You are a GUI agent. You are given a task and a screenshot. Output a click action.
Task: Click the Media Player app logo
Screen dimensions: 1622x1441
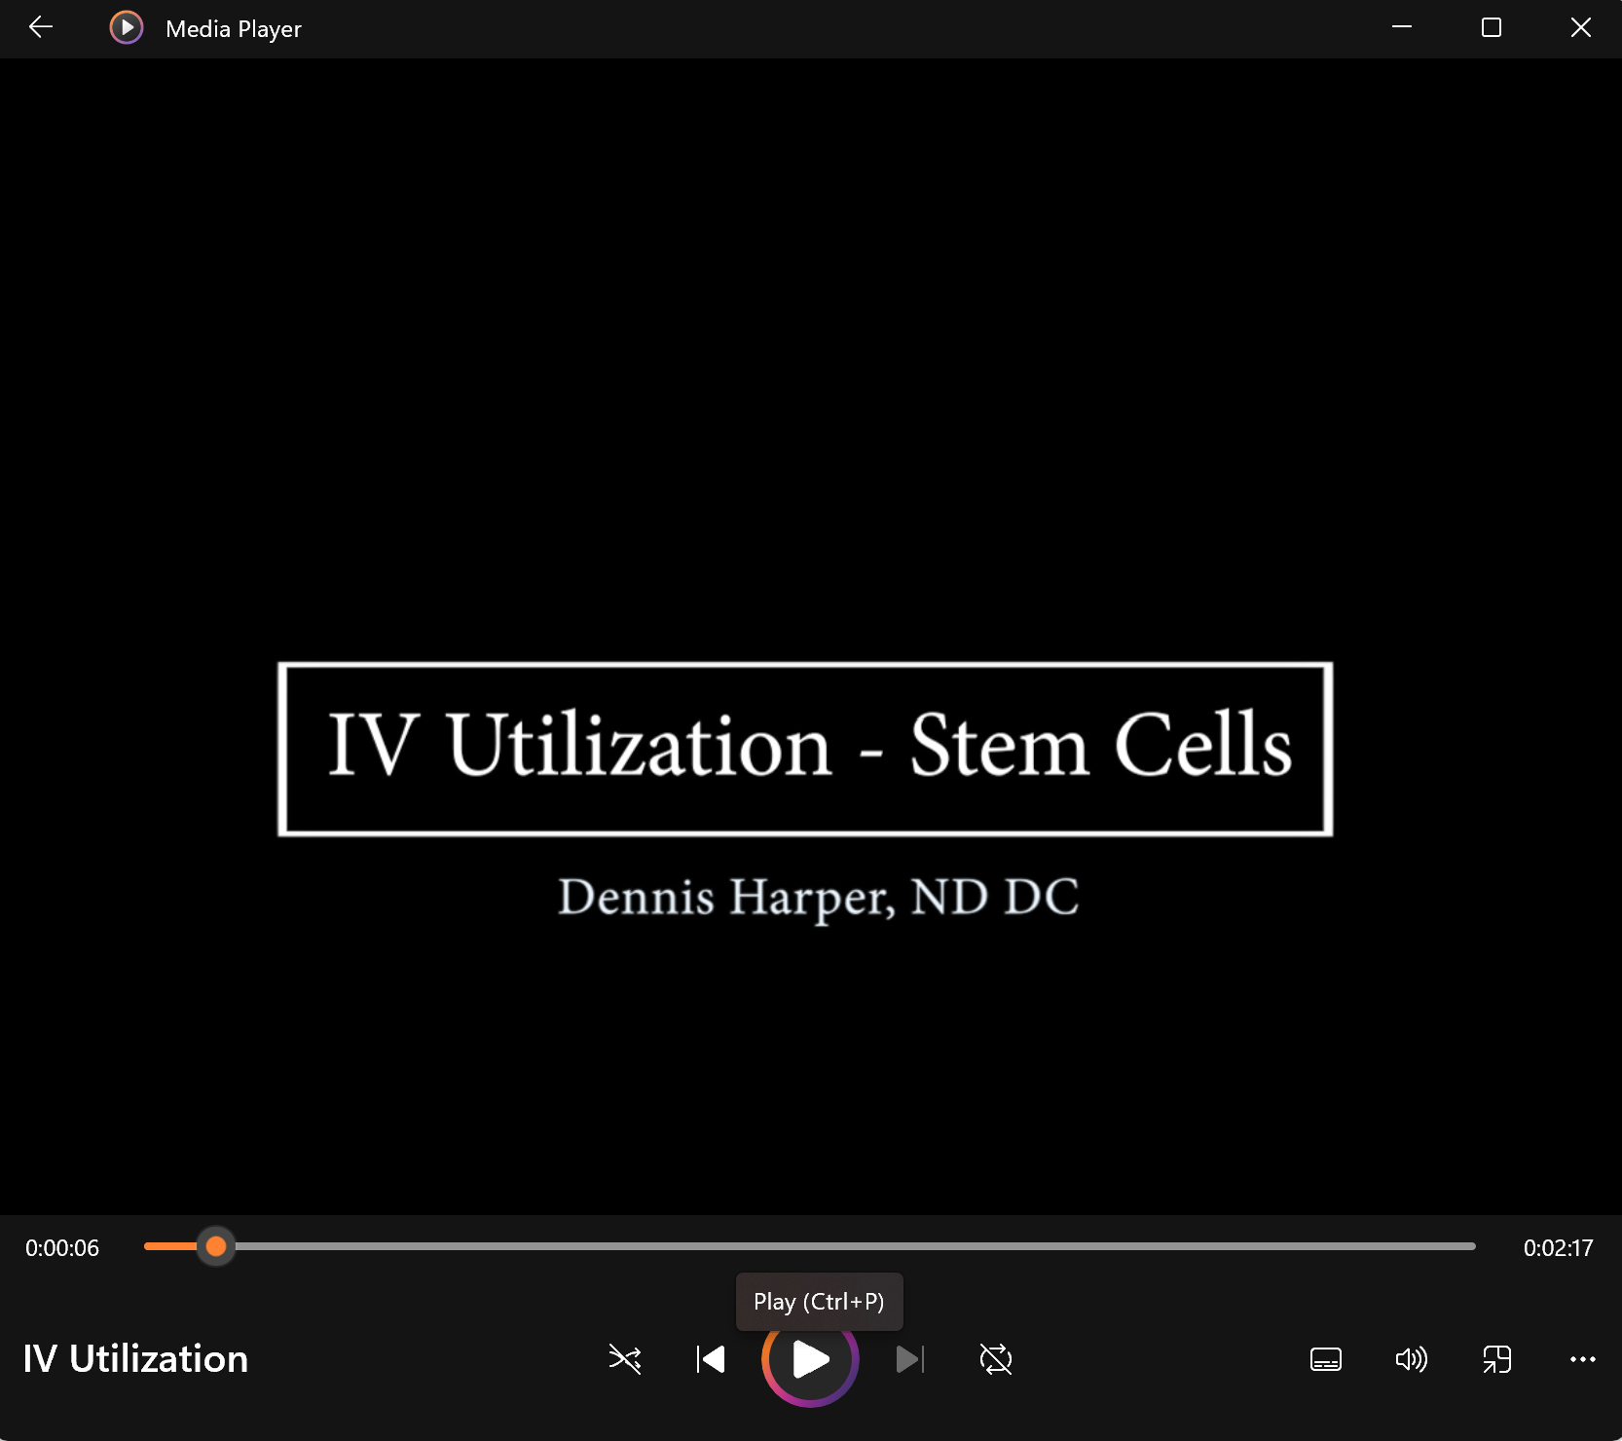(x=126, y=27)
